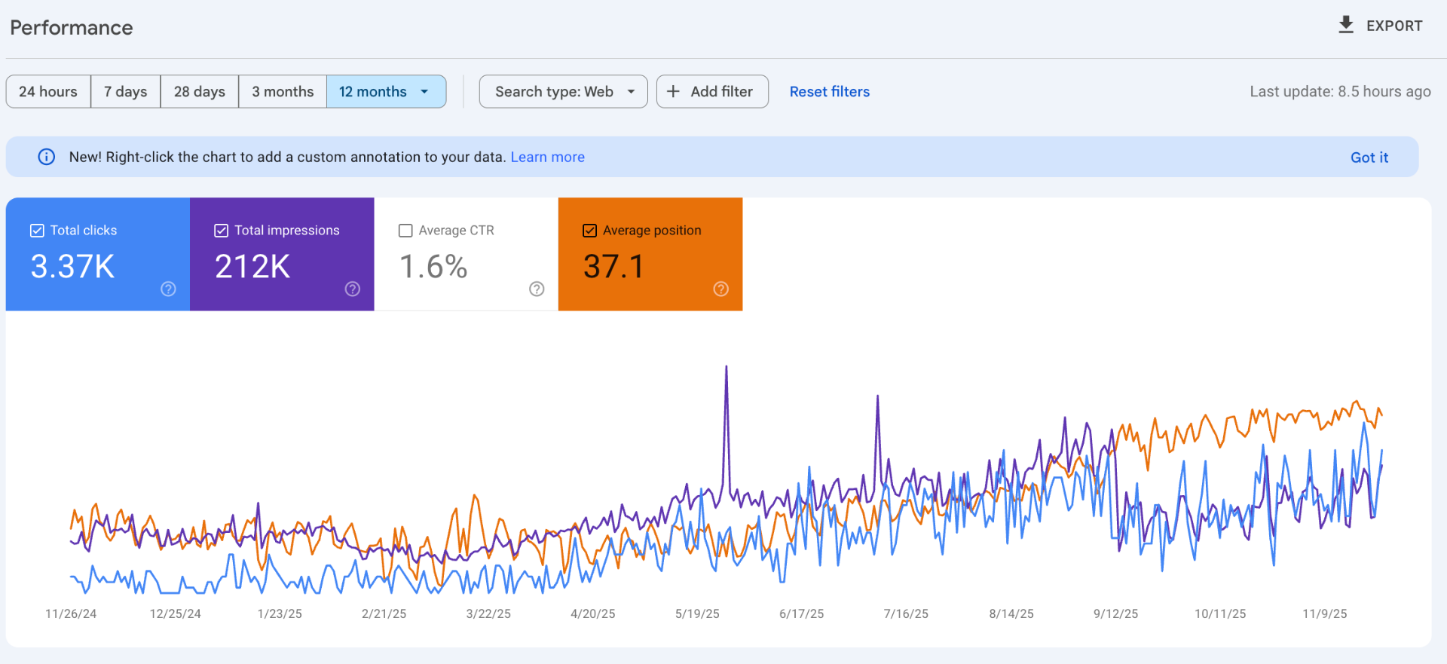This screenshot has height=664, width=1447.
Task: Click the 1.6% average CTR value
Action: (433, 267)
